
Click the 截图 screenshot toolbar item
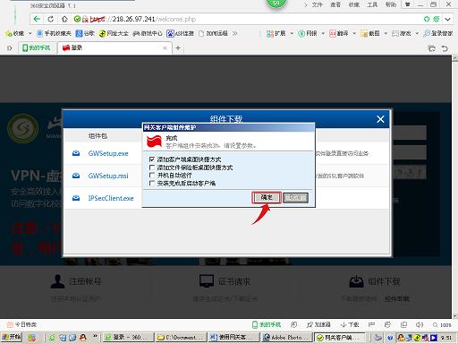point(370,33)
